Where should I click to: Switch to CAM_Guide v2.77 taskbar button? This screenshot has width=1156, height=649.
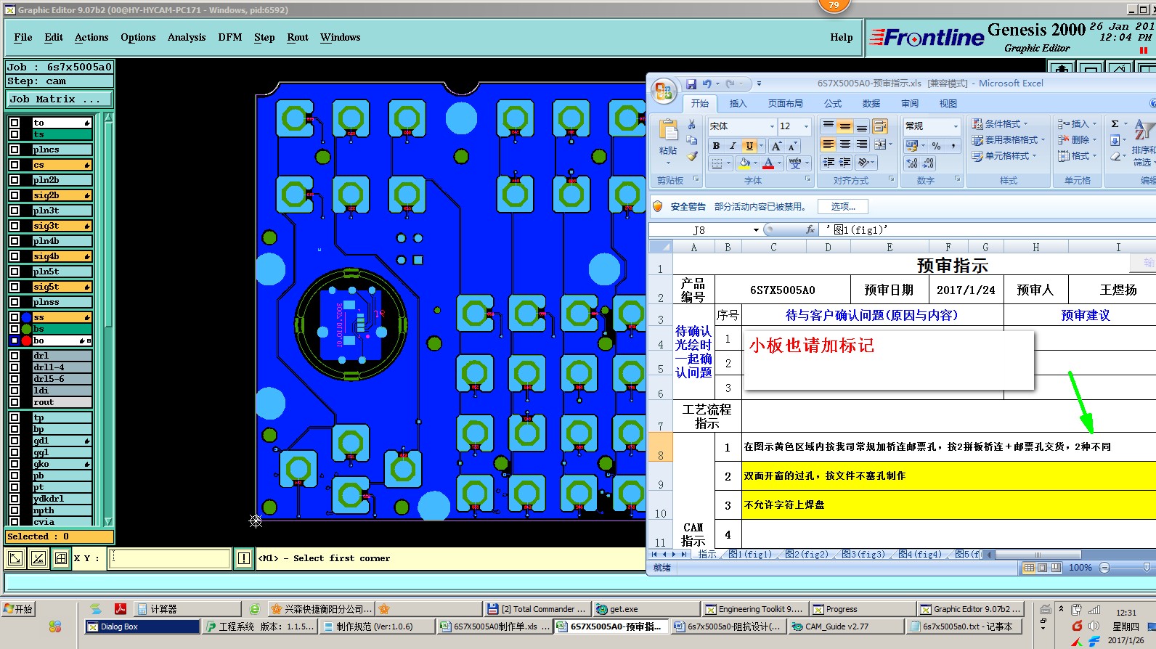click(844, 626)
